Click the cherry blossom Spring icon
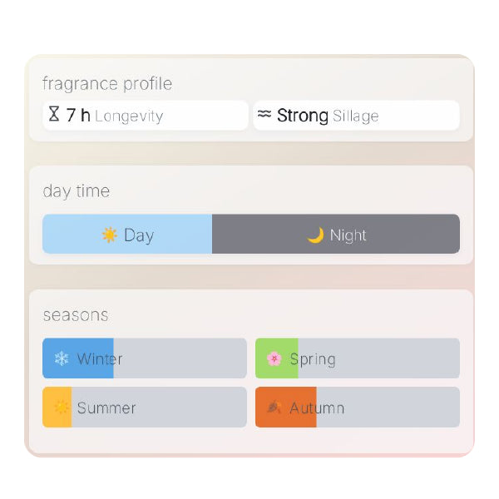Viewport: 499px width, 499px height. pos(274,359)
